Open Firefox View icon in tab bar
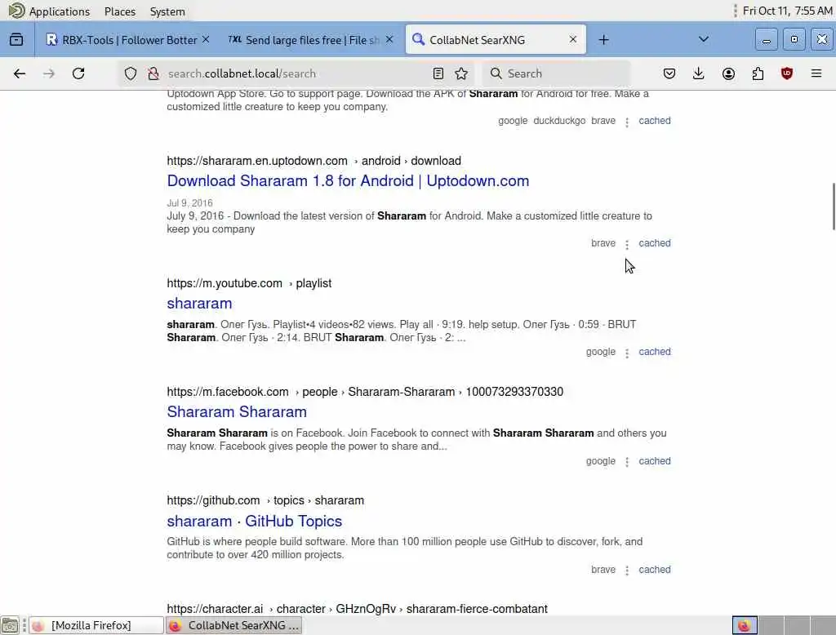836x635 pixels. pos(16,39)
